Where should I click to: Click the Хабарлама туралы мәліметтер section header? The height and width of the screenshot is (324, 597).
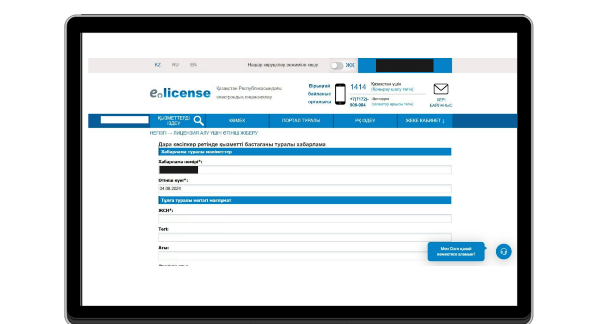click(305, 152)
